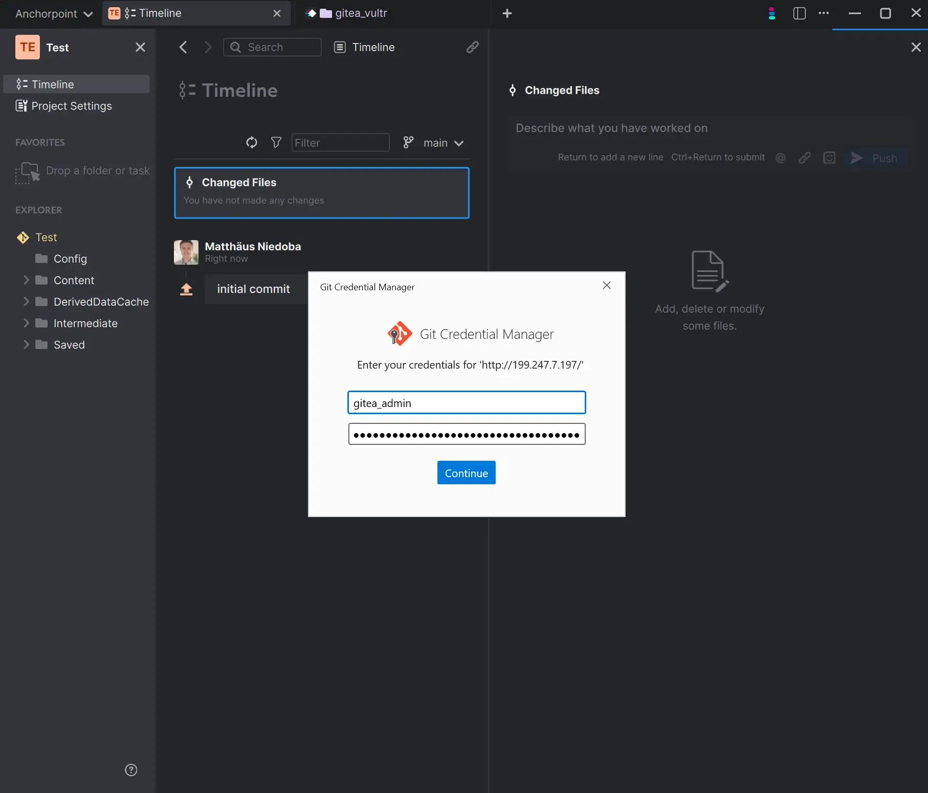Open the timeline filter funnel icon
Screen dimensions: 928x793
276,142
